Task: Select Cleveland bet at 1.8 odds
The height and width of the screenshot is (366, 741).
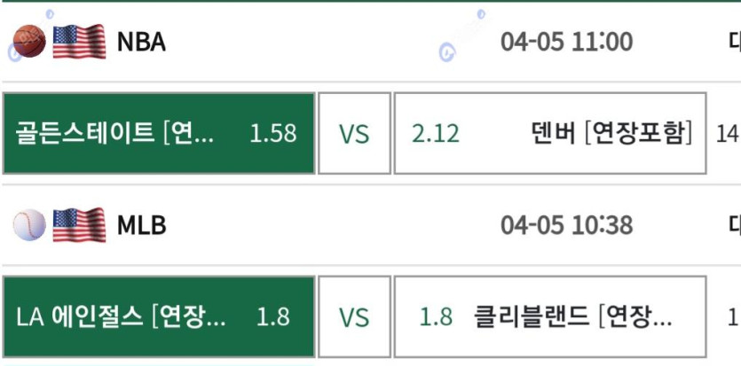Action: [550, 317]
